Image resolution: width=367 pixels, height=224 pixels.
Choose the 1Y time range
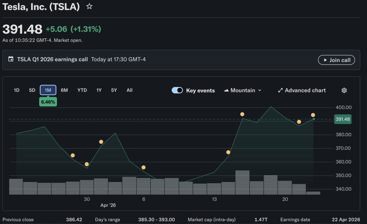point(99,90)
